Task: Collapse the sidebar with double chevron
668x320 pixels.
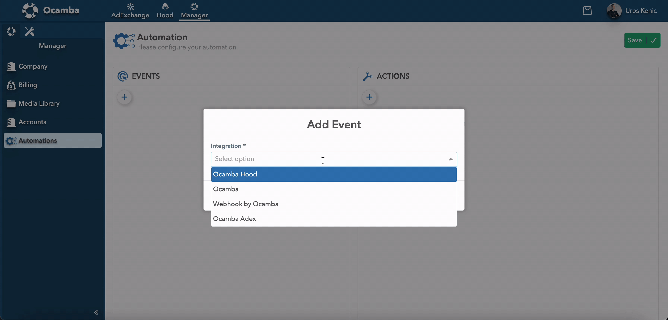Action: pos(96,312)
